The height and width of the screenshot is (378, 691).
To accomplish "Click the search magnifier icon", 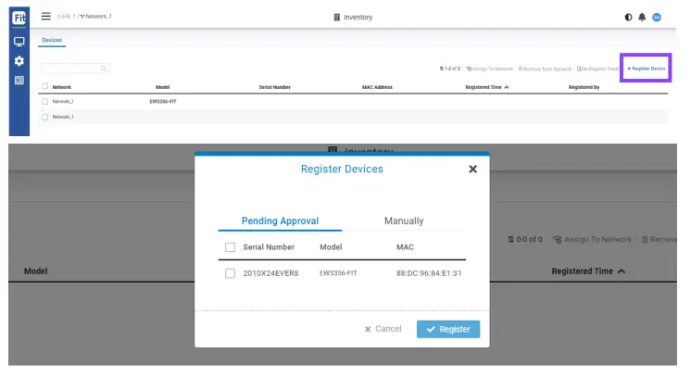I will [104, 69].
